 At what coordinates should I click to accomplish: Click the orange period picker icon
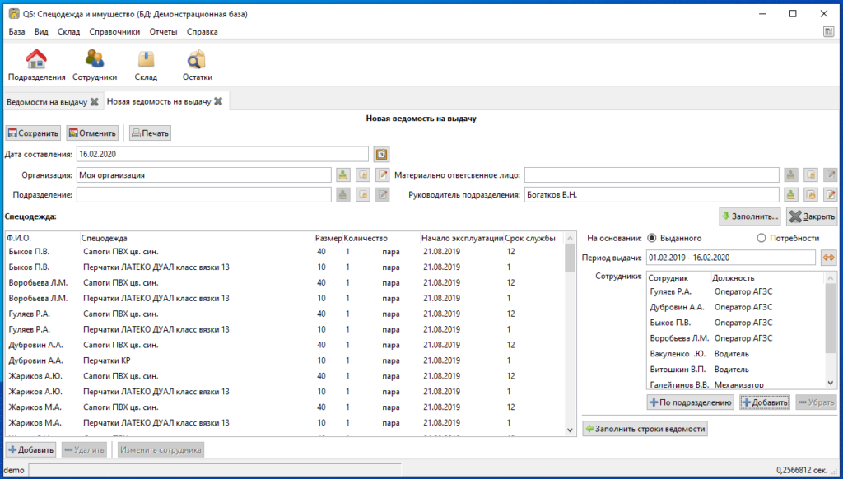(x=829, y=258)
